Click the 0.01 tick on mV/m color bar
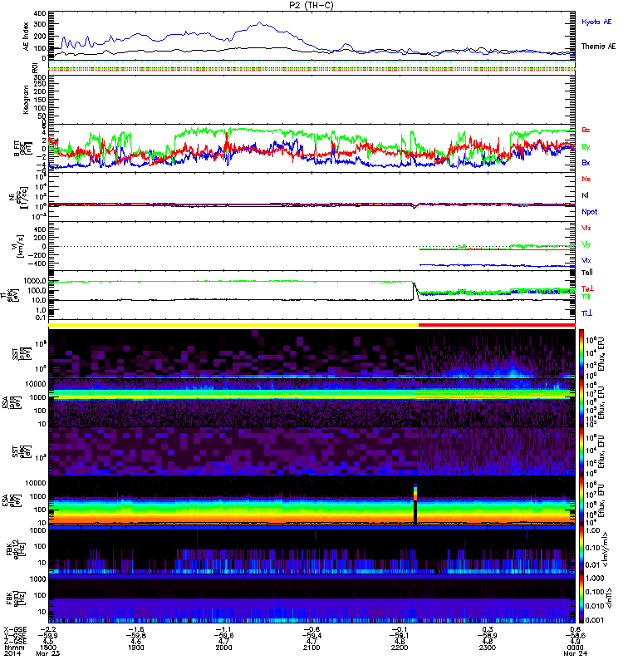Screen dimensions: 623x665 (592, 565)
